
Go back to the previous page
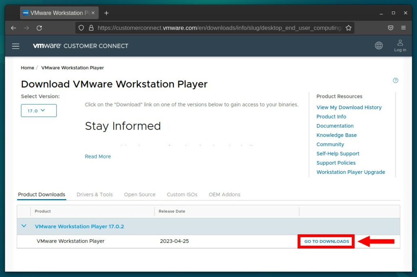pyautogui.click(x=13, y=28)
